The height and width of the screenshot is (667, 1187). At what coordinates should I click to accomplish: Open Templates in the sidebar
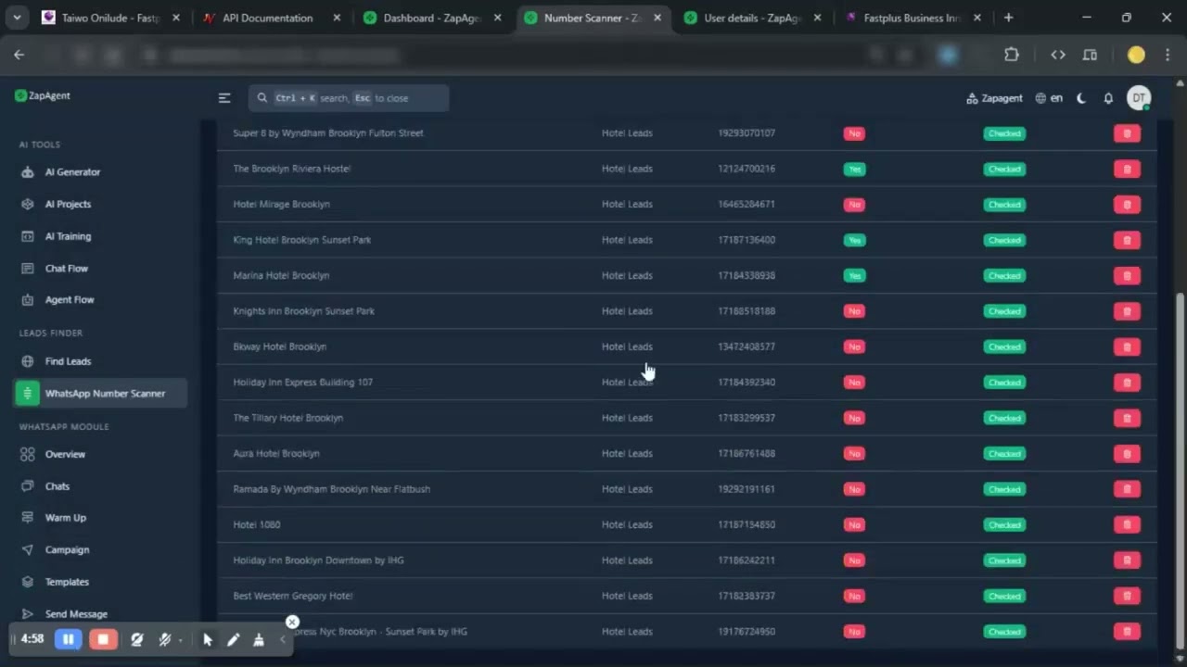(67, 582)
